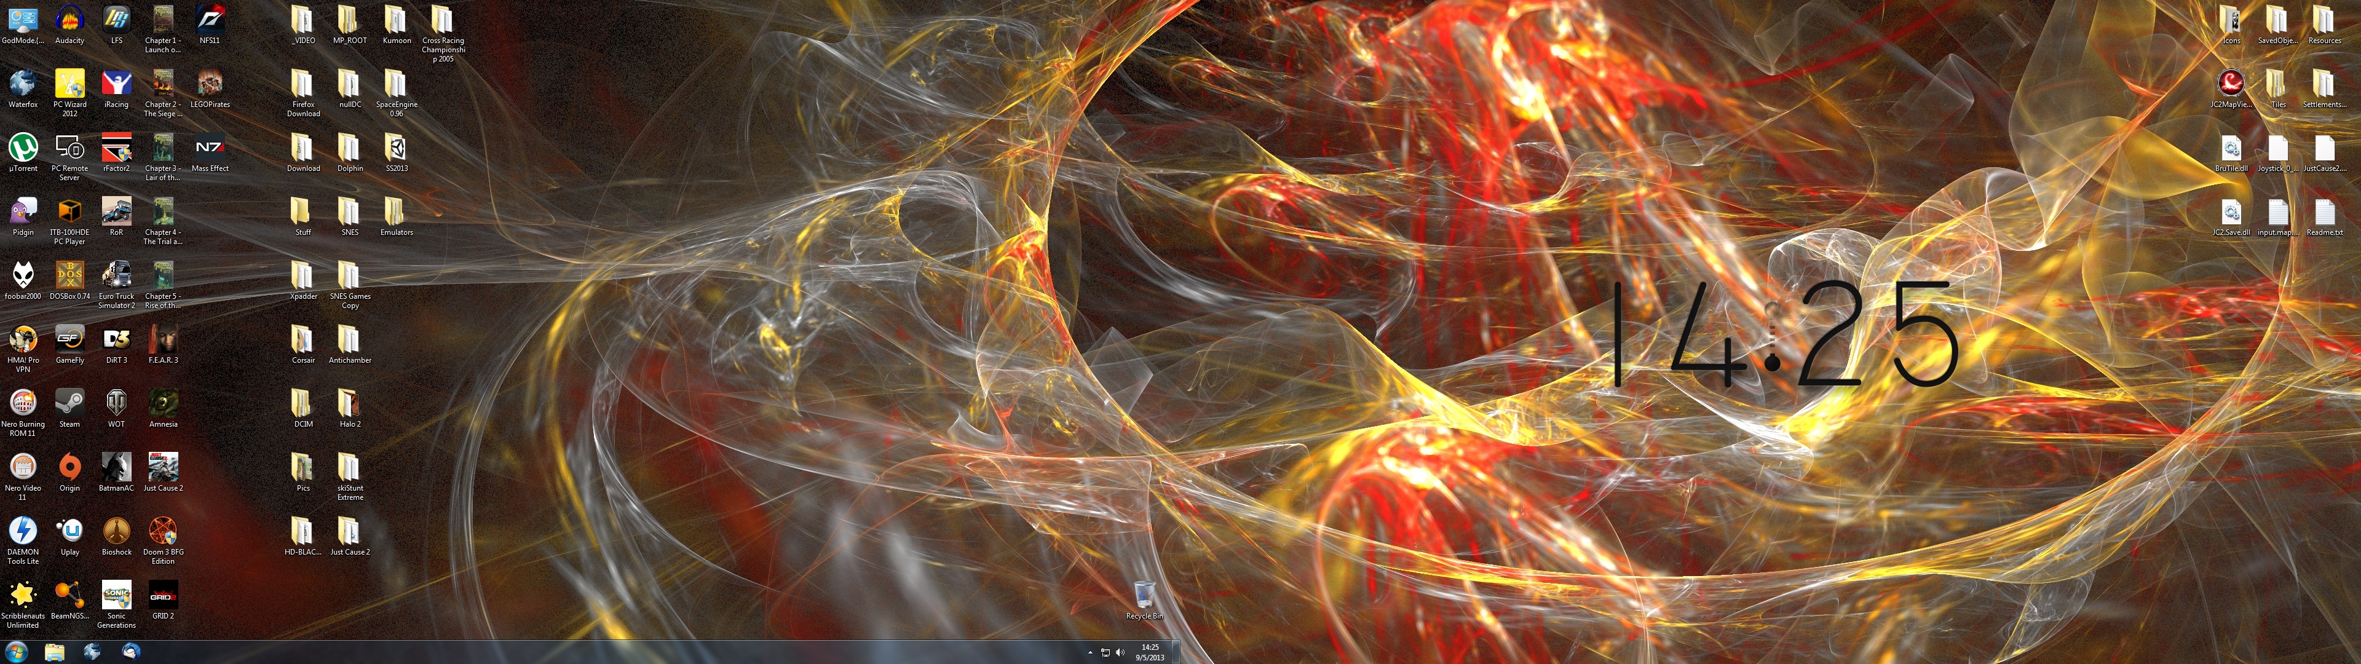Open the Windows Start menu orb
The image size is (2361, 664).
point(17,652)
